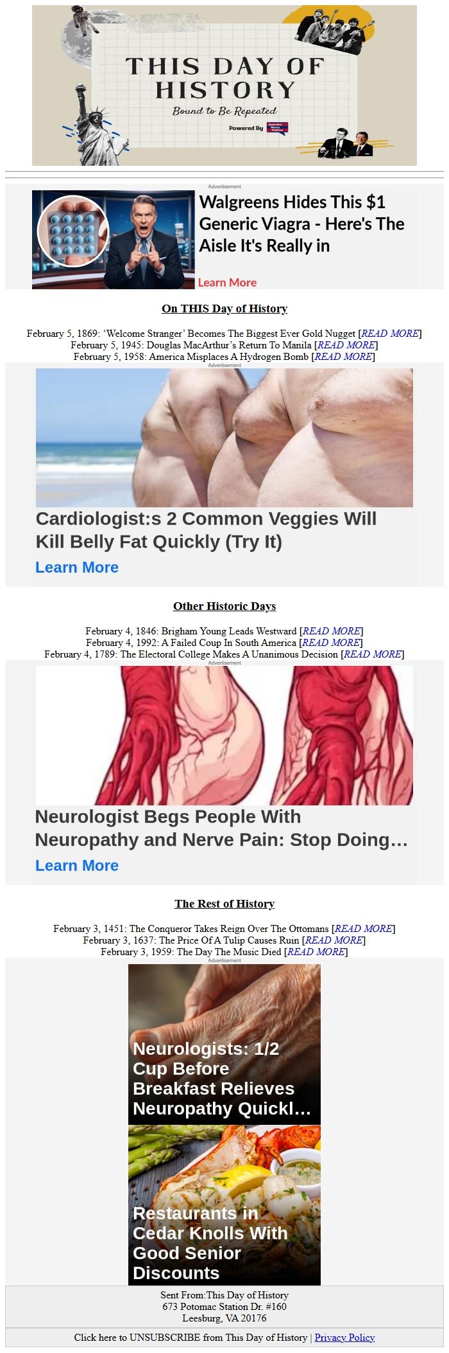The image size is (449, 1353).
Task: Open the Privacy Policy link
Action: click(x=344, y=1337)
